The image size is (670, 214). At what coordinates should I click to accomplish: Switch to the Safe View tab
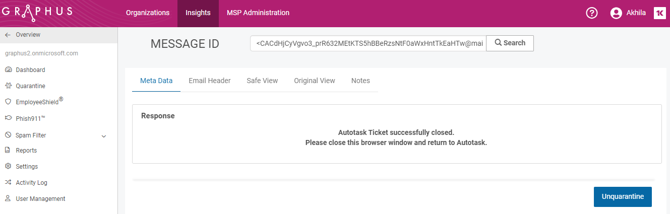pos(262,81)
